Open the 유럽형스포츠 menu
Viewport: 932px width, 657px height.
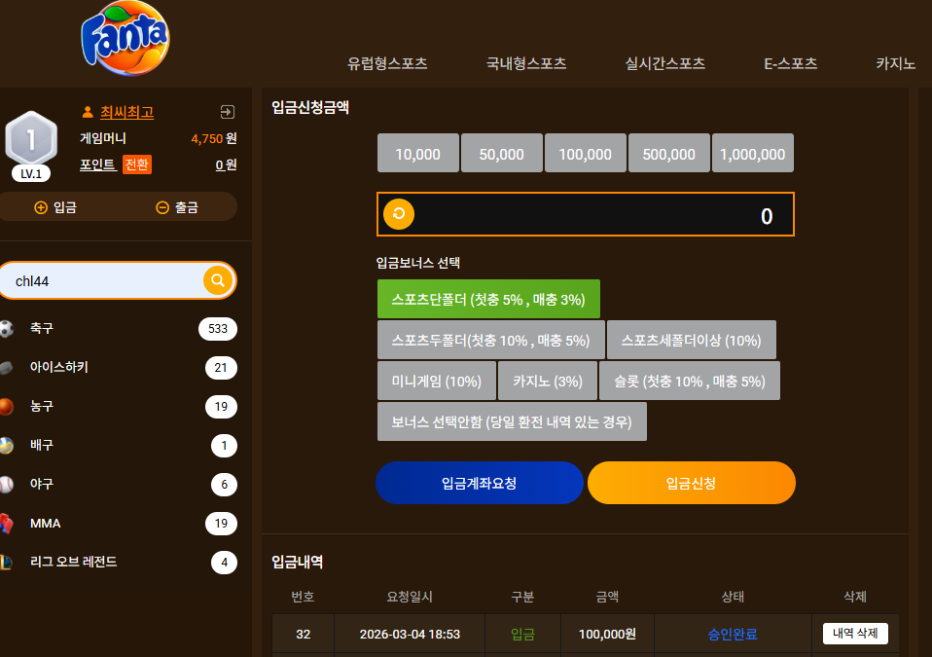click(x=387, y=63)
